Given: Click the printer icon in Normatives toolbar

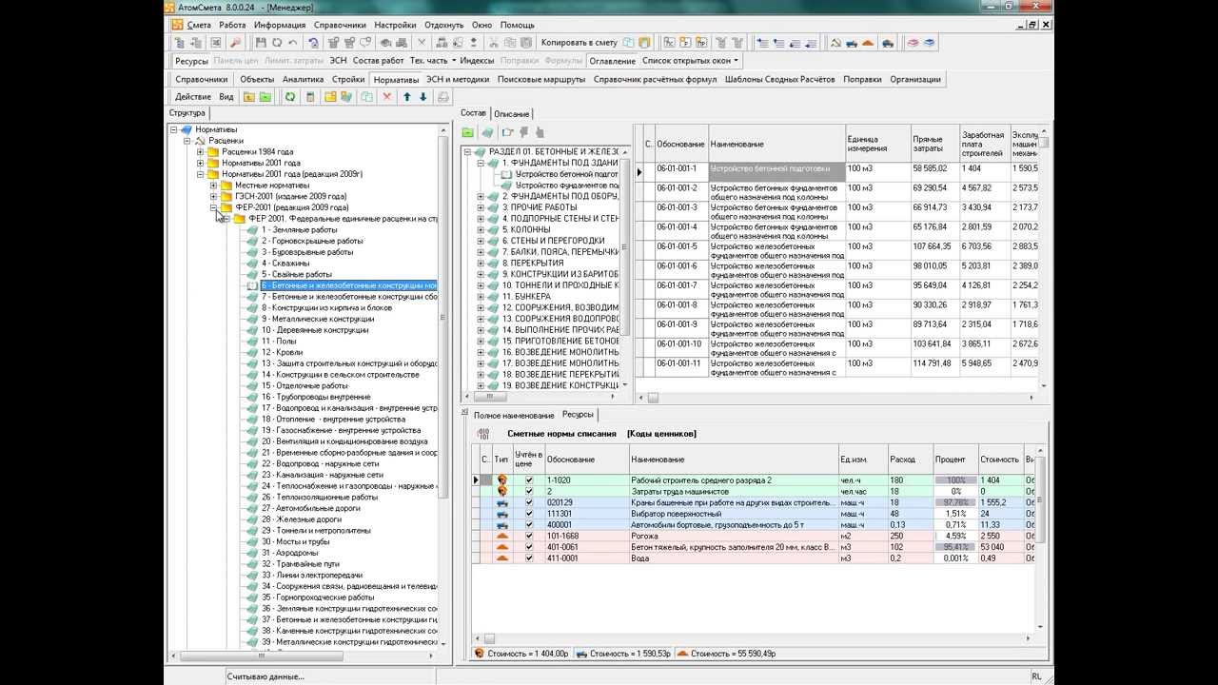Looking at the screenshot, I should tap(443, 97).
